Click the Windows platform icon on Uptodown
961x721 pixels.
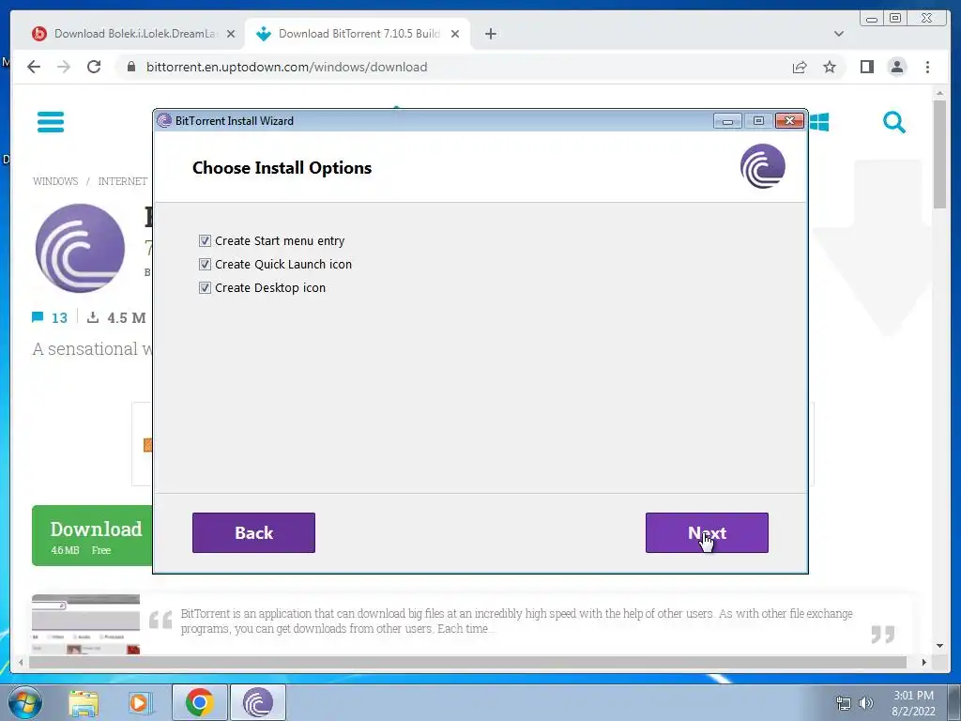tap(819, 122)
